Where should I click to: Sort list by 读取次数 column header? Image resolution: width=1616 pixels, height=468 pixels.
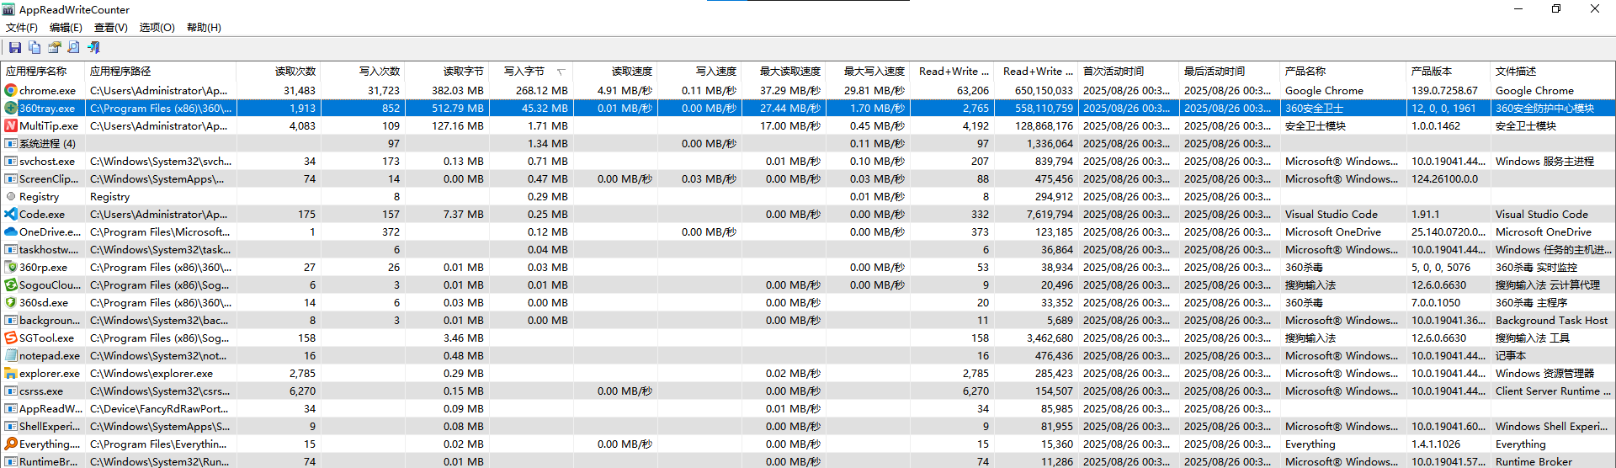tap(295, 72)
